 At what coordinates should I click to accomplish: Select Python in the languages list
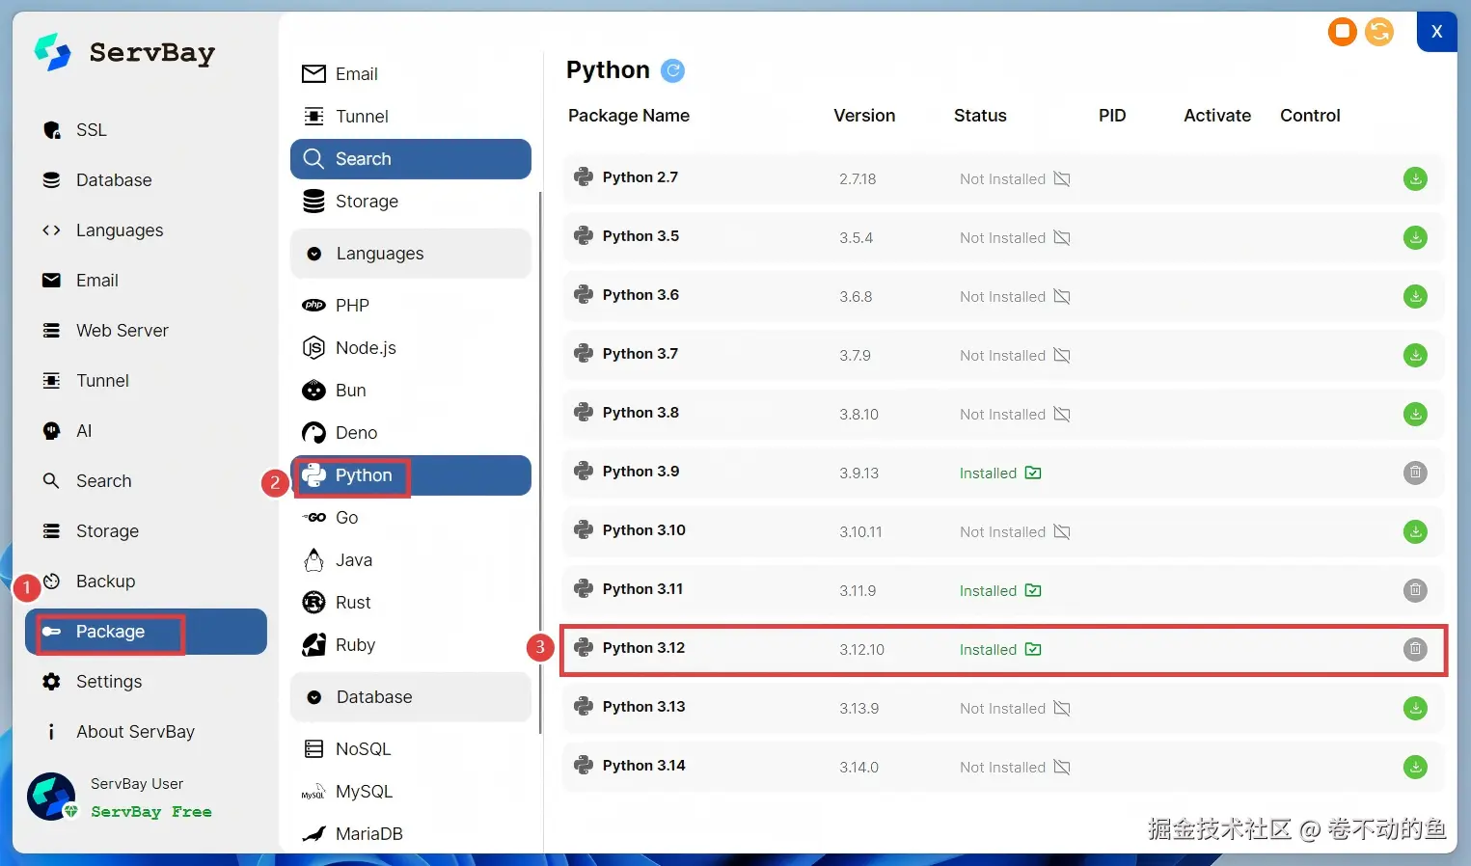[x=411, y=475]
